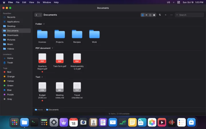Filter by the Gray tag

[16, 99]
